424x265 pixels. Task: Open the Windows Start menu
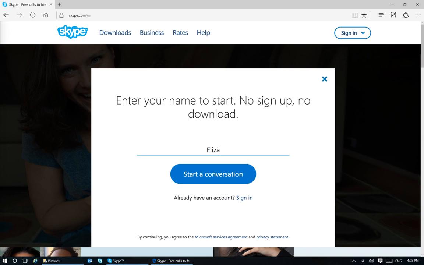point(4,261)
